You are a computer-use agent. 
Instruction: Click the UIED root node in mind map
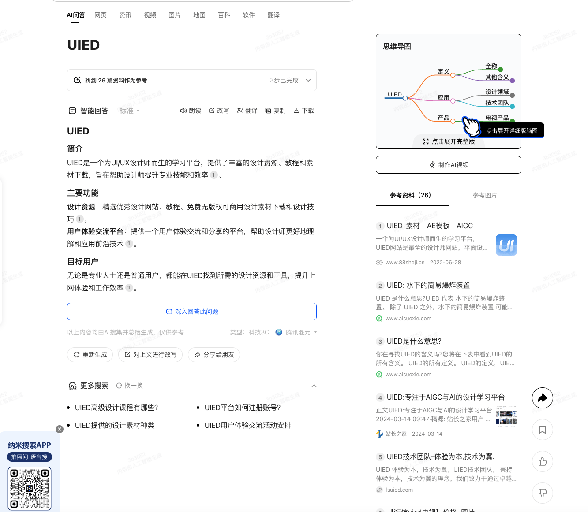click(x=395, y=95)
